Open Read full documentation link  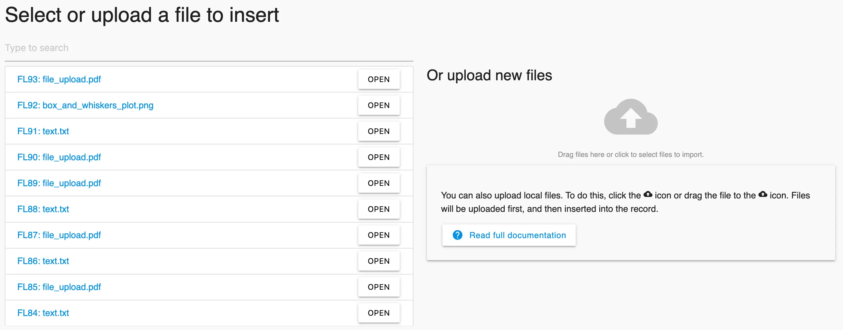(x=509, y=235)
